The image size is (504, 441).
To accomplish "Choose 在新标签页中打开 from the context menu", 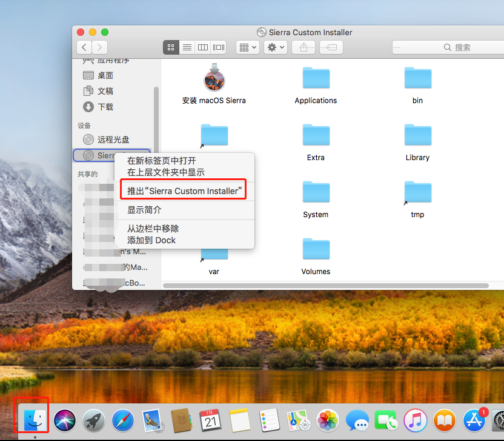I will pos(161,161).
